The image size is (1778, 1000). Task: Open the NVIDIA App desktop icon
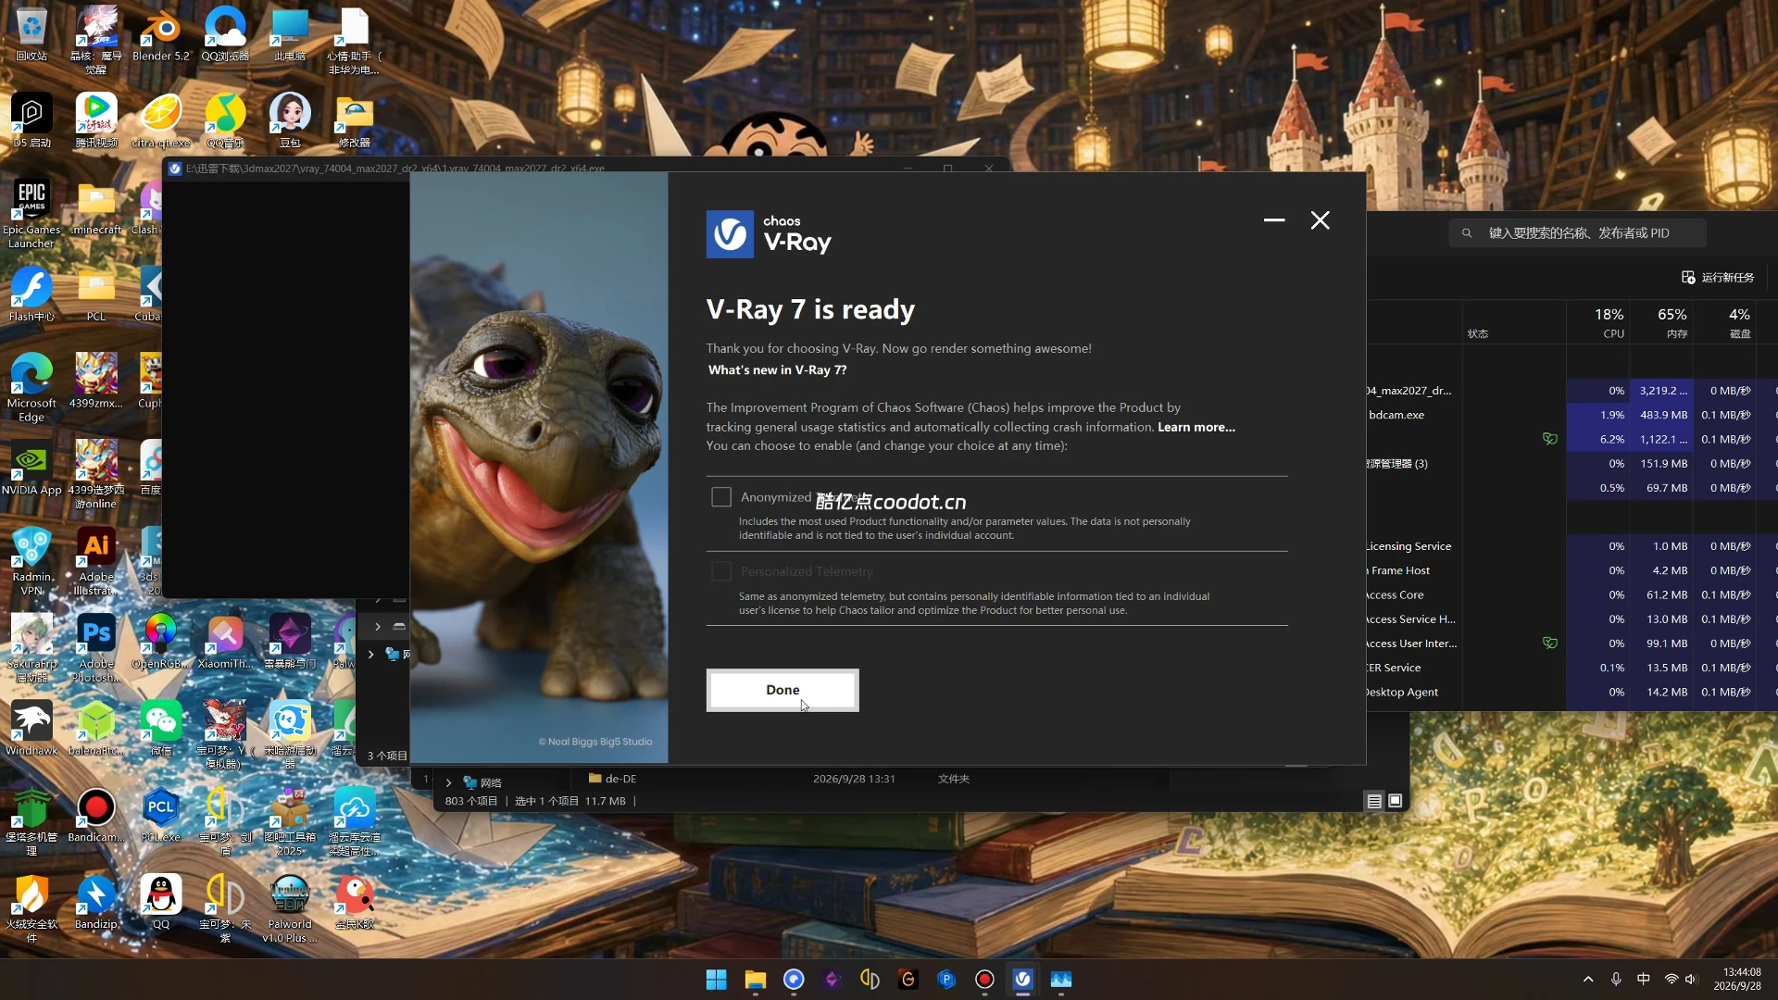pyautogui.click(x=31, y=469)
